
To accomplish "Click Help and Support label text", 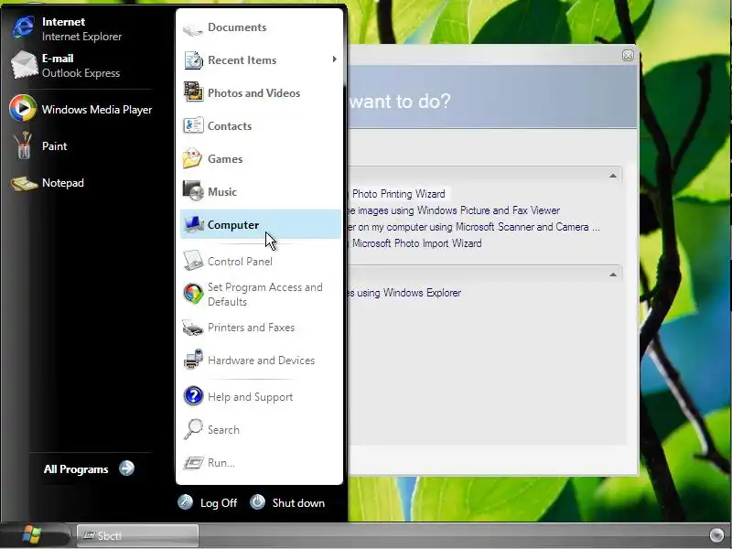I will pos(250,397).
